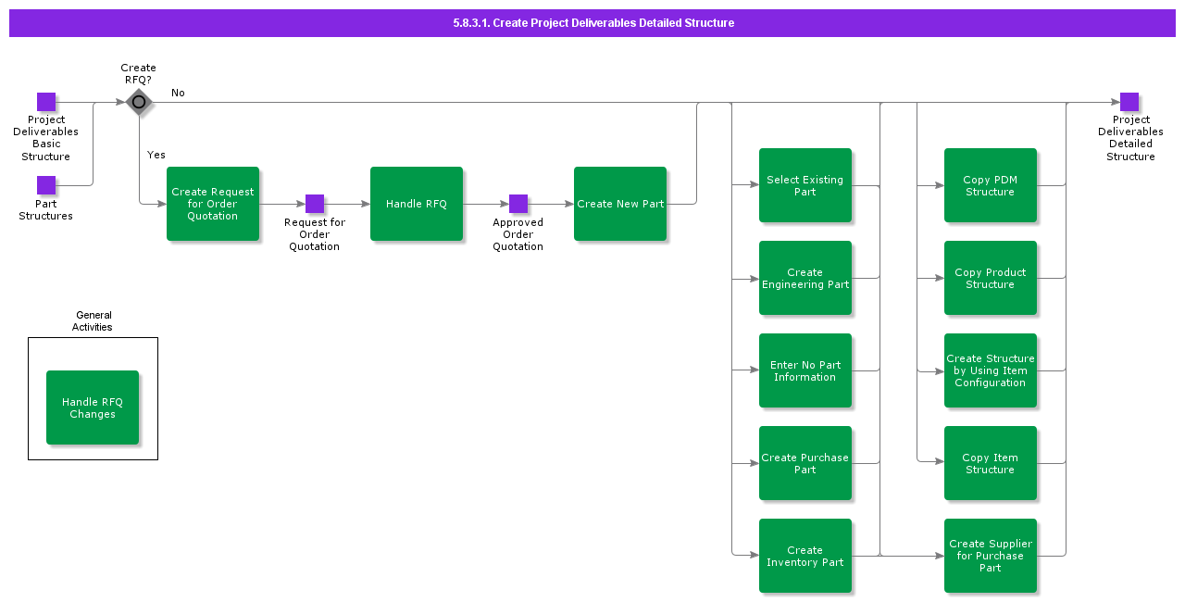Select the Create Engineering Part box
Image resolution: width=1185 pixels, height=602 pixels.
[805, 278]
